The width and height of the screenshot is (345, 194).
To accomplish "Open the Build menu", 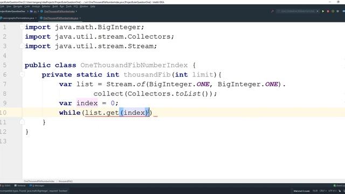I will tap(55, 6).
